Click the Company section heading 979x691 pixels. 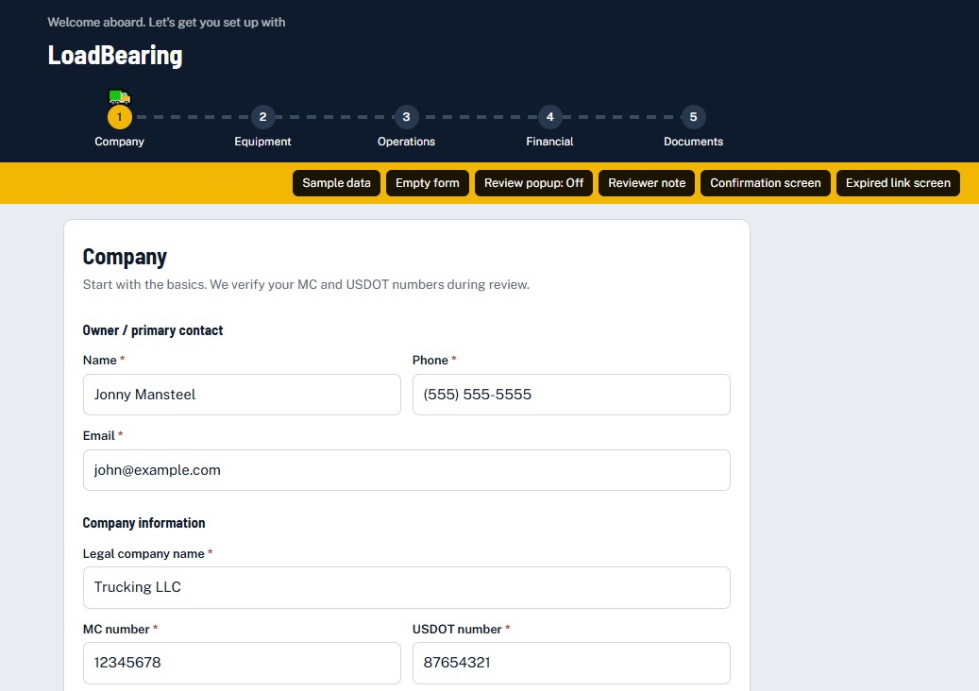click(x=125, y=257)
